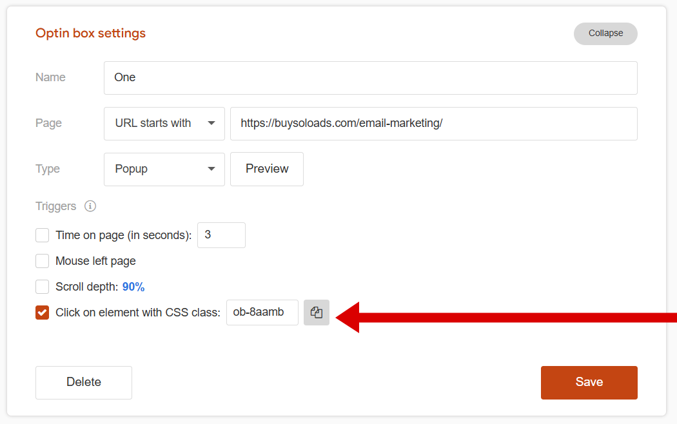Save the optin box settings
The image size is (677, 424).
[589, 382]
